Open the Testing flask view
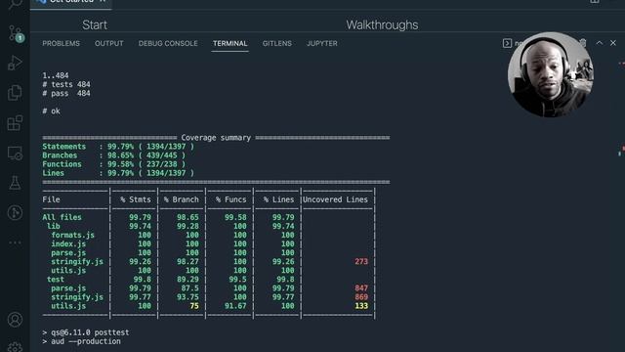 tap(16, 183)
